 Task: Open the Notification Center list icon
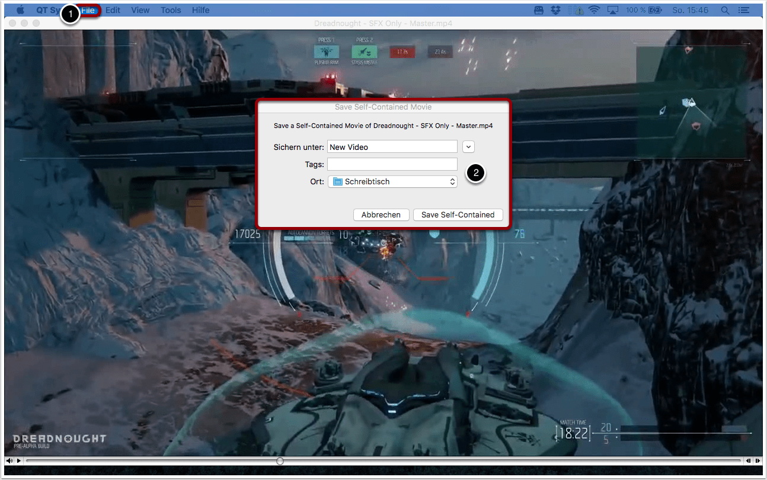pos(743,10)
